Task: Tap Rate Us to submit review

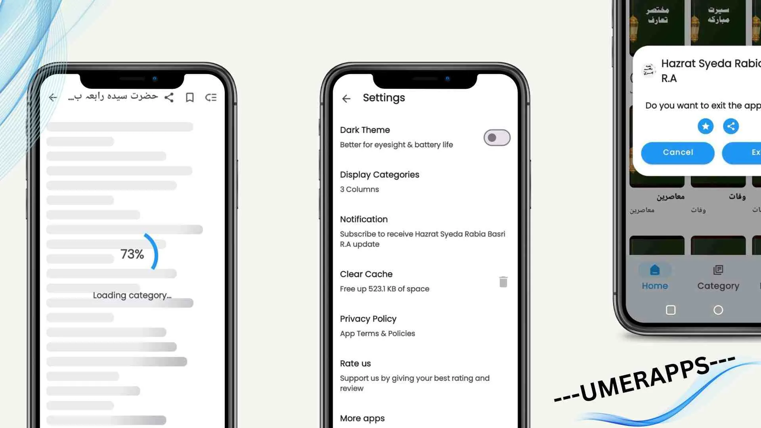Action: pos(356,363)
